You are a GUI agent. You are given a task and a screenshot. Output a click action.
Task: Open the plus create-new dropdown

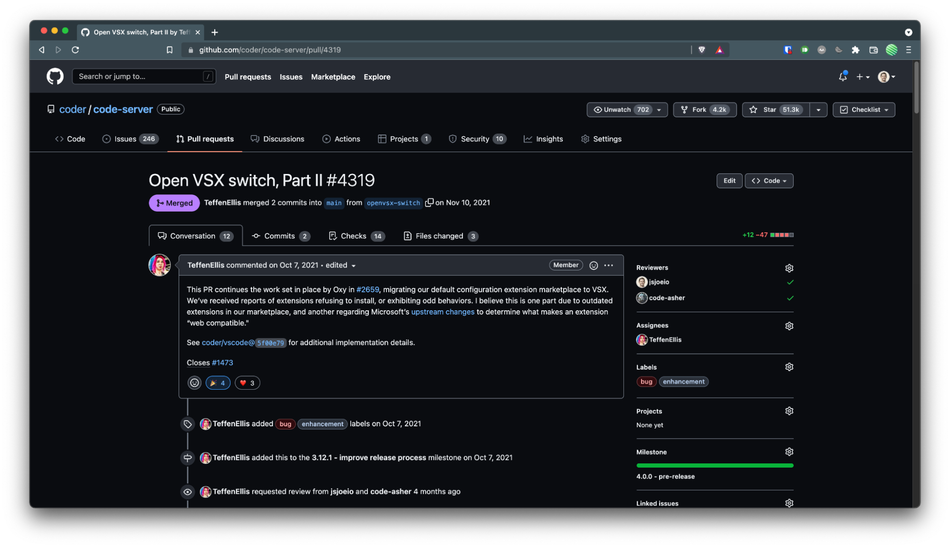(x=863, y=77)
